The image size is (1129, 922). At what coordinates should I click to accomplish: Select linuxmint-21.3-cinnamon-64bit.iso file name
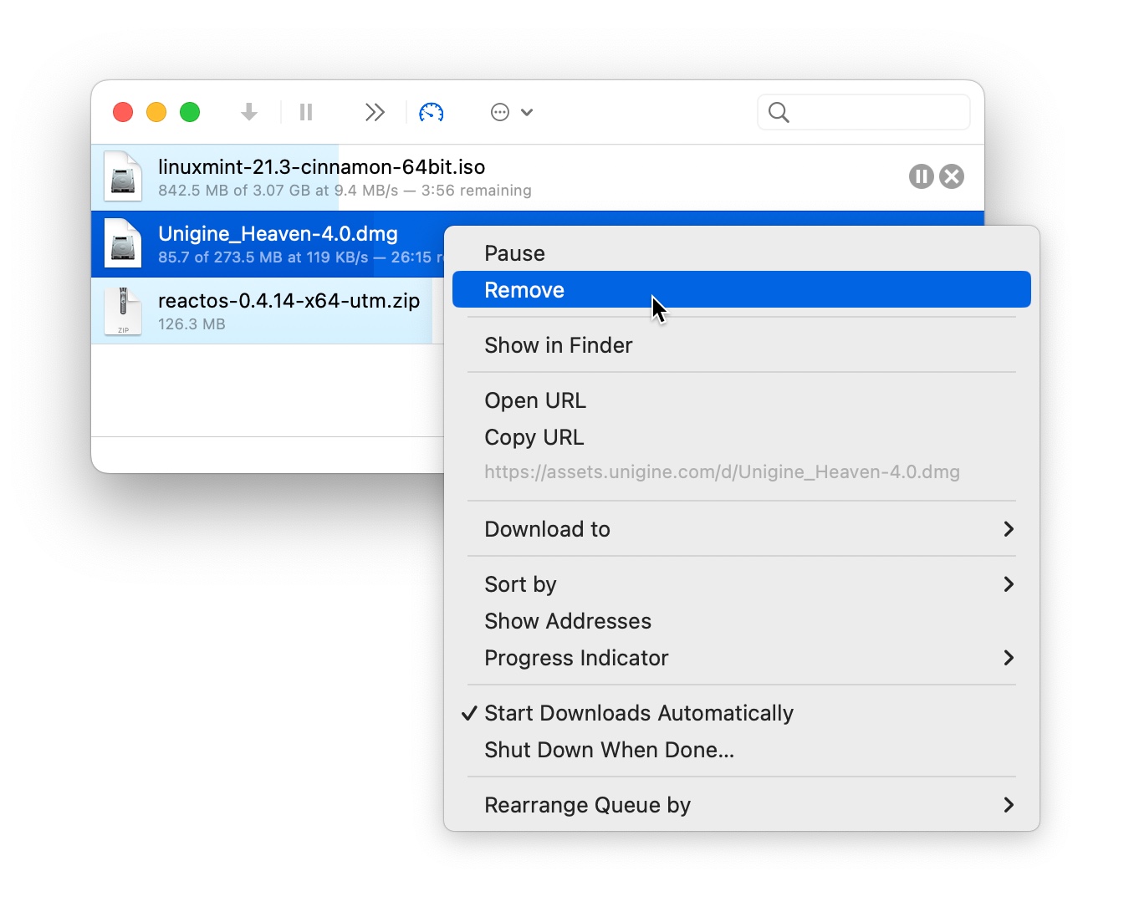322,167
